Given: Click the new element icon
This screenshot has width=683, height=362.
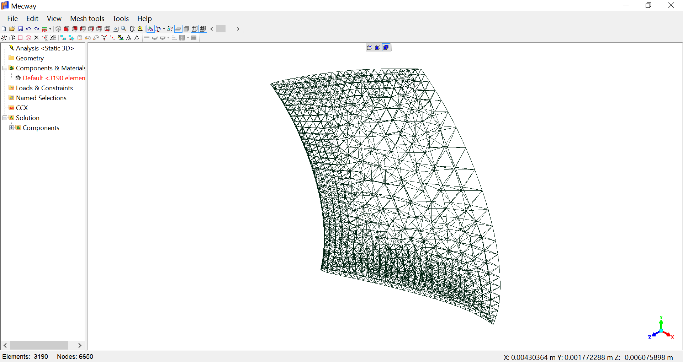Looking at the screenshot, I should (x=12, y=38).
